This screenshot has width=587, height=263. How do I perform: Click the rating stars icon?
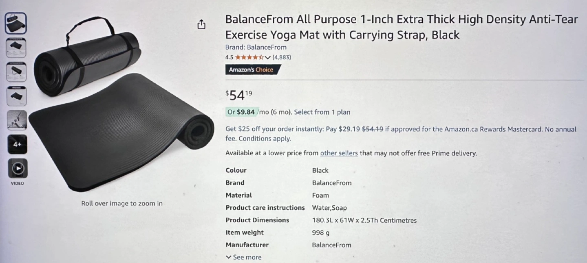pos(249,57)
